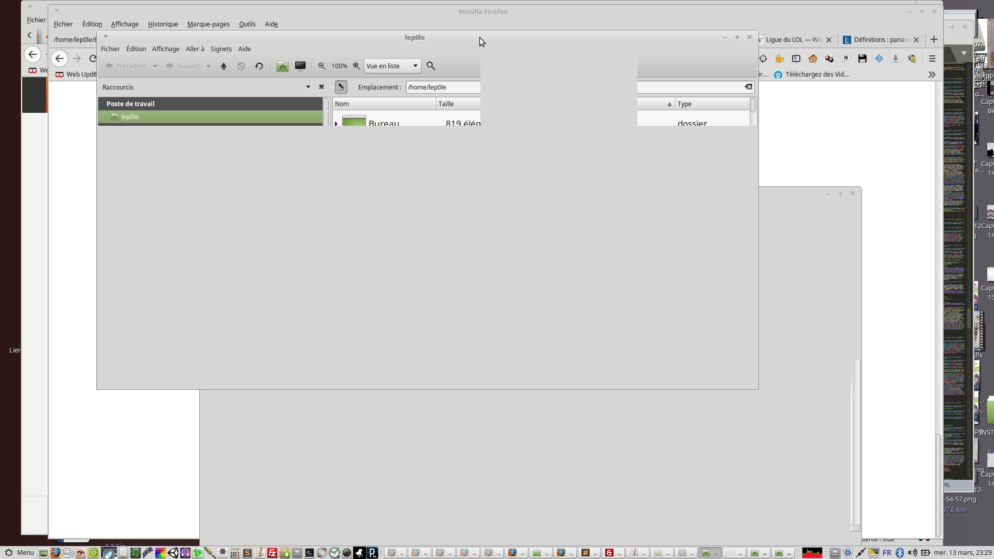Clear the location bar text
The image size is (994, 559).
tap(749, 87)
